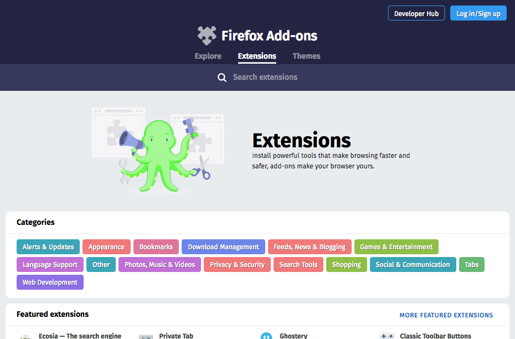Select the Extensions tab

pos(257,56)
